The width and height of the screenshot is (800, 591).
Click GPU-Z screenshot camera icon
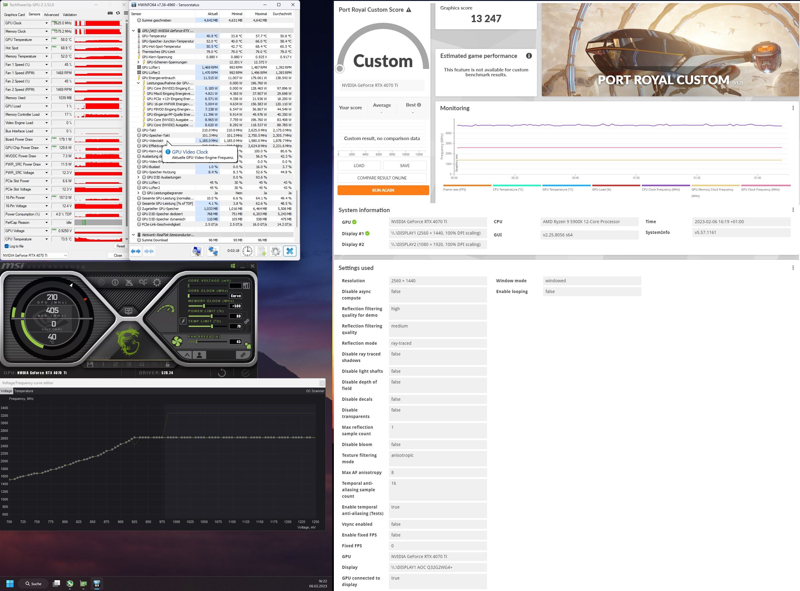click(110, 13)
